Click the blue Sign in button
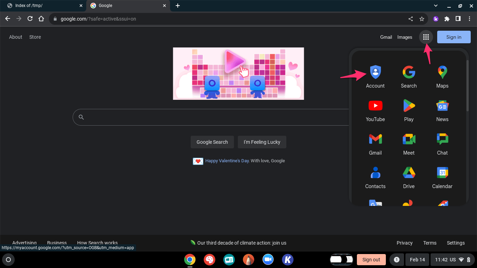Viewport: 477px width, 268px height. pos(454,37)
